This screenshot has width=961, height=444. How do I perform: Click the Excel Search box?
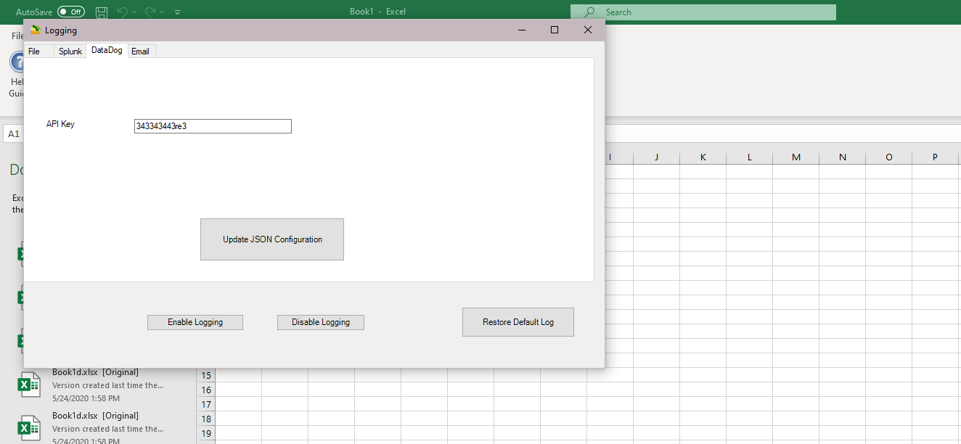pos(703,12)
